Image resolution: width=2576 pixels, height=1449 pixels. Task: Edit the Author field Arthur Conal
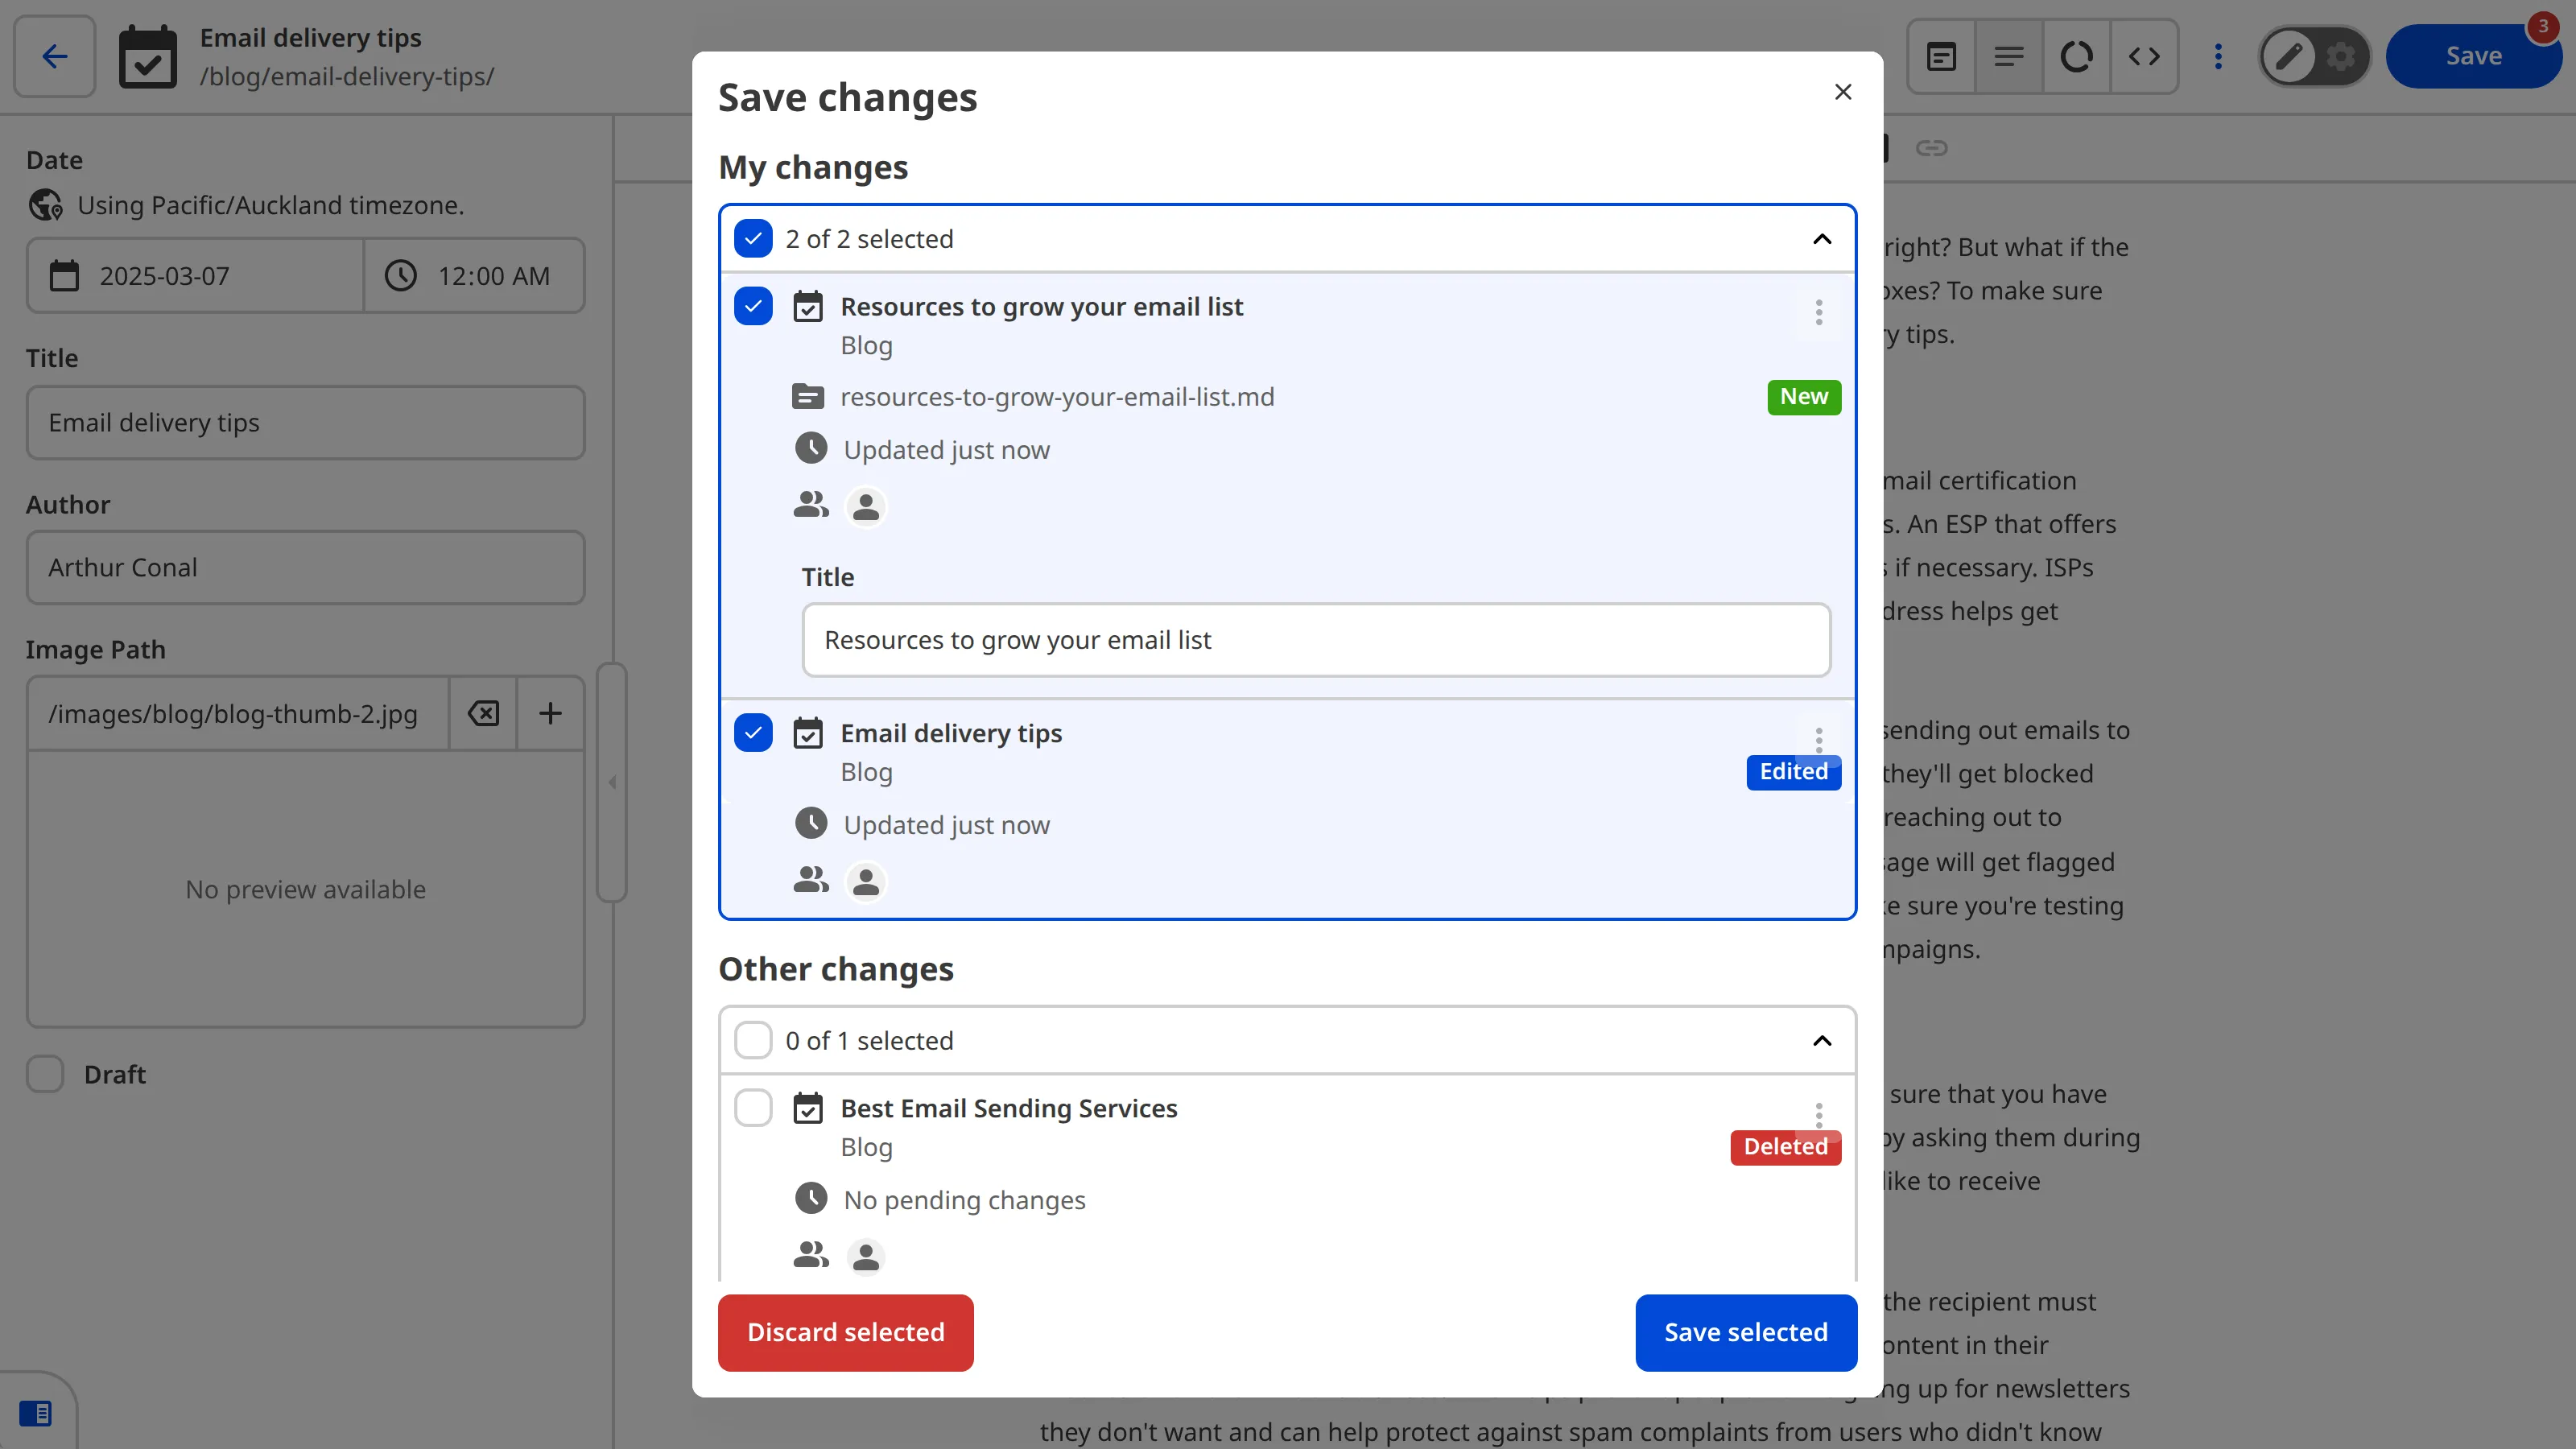tap(305, 567)
